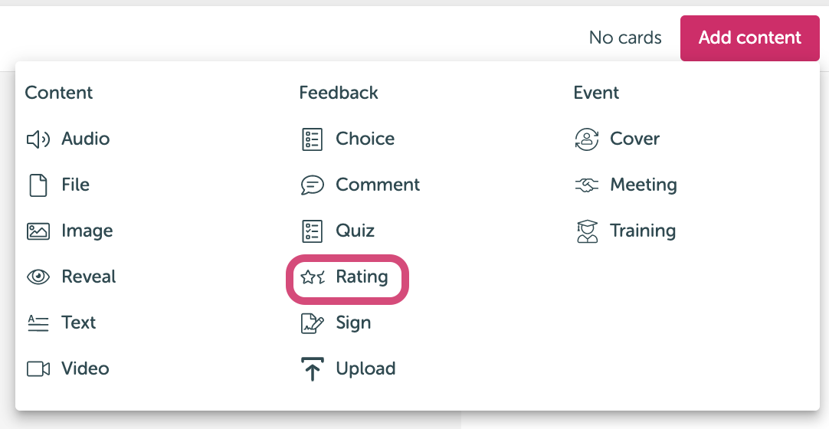The height and width of the screenshot is (429, 829).
Task: Click the Upload arrow icon
Action: 312,368
